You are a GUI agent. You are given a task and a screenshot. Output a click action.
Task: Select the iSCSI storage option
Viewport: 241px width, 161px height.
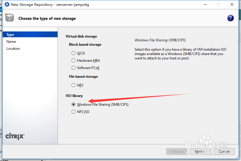pyautogui.click(x=74, y=53)
